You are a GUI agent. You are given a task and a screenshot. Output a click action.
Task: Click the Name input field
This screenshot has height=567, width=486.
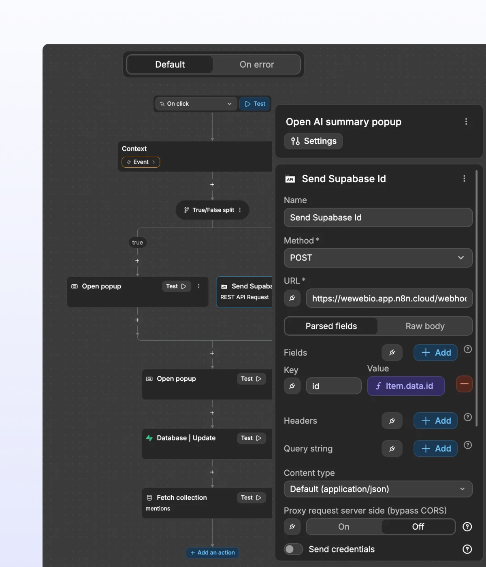point(378,217)
